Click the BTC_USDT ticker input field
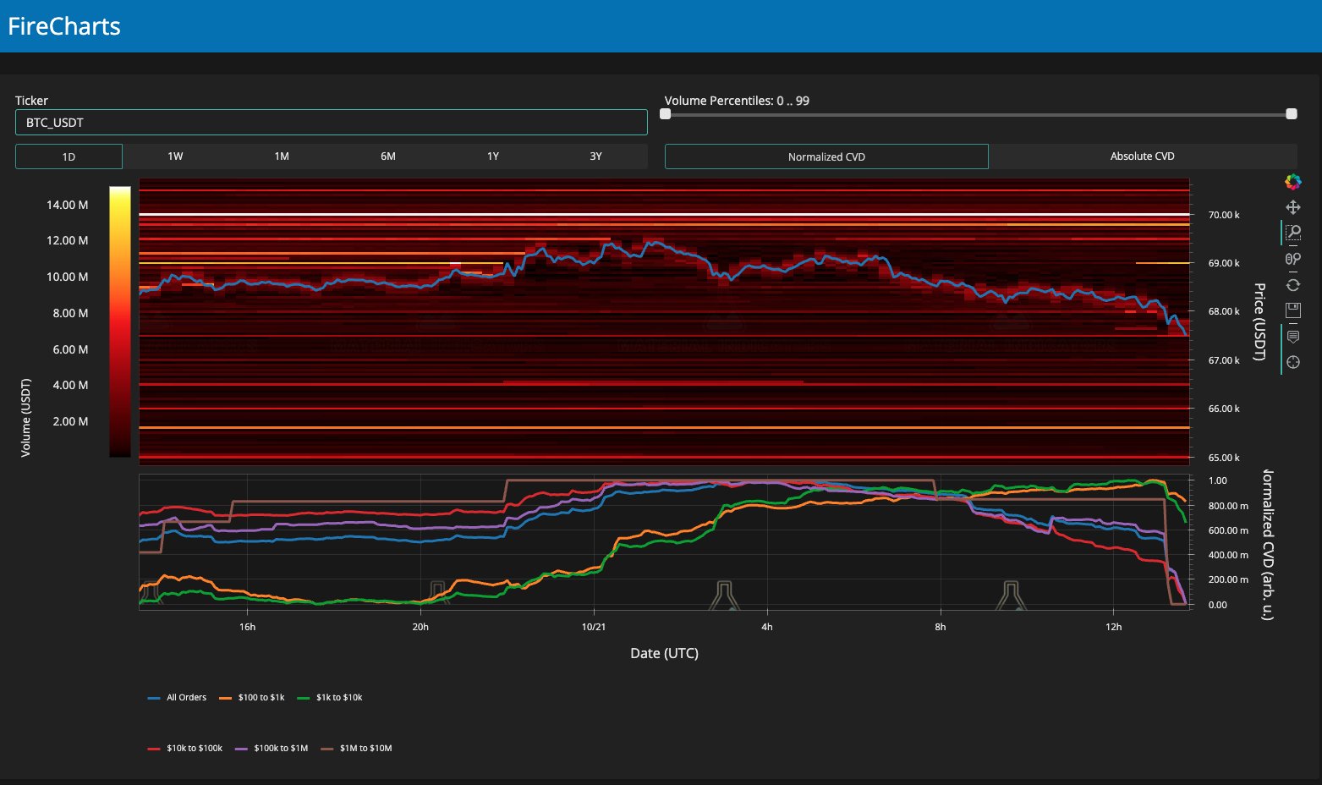The height and width of the screenshot is (785, 1322). tap(331, 123)
